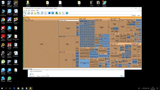Click the Filter button beside the filter field
The width and height of the screenshot is (160, 90).
click(x=134, y=15)
